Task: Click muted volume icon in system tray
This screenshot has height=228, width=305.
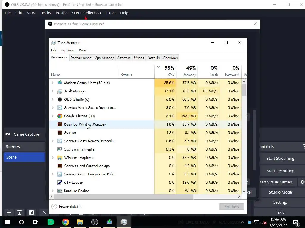Action: pyautogui.click(x=264, y=222)
